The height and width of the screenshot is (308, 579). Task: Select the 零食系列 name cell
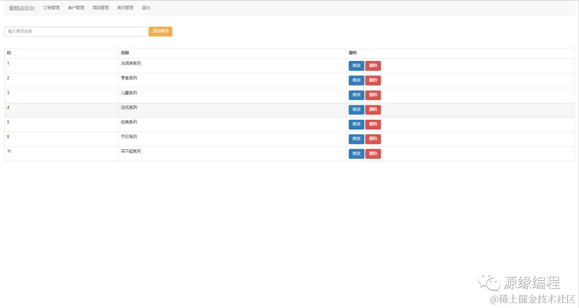tap(232, 80)
